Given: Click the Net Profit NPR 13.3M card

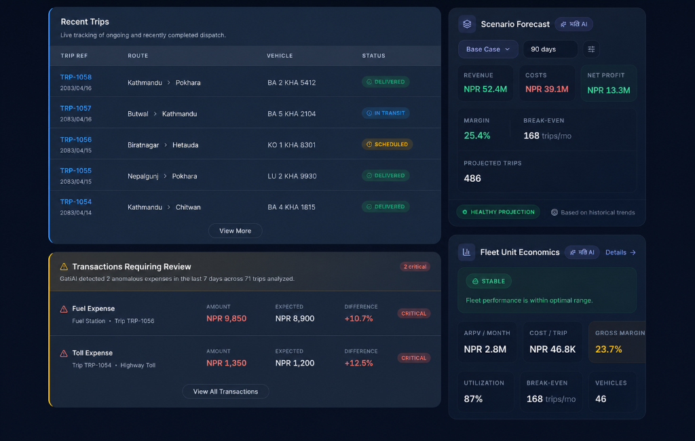Looking at the screenshot, I should 609,83.
